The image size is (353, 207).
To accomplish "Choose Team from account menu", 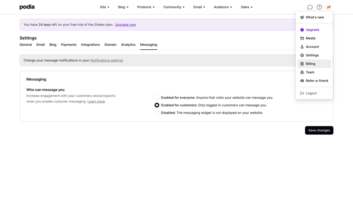I will point(314,72).
